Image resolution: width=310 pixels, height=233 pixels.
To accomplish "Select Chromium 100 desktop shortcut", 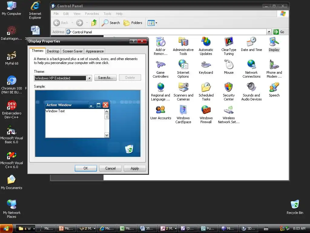I will (12, 85).
